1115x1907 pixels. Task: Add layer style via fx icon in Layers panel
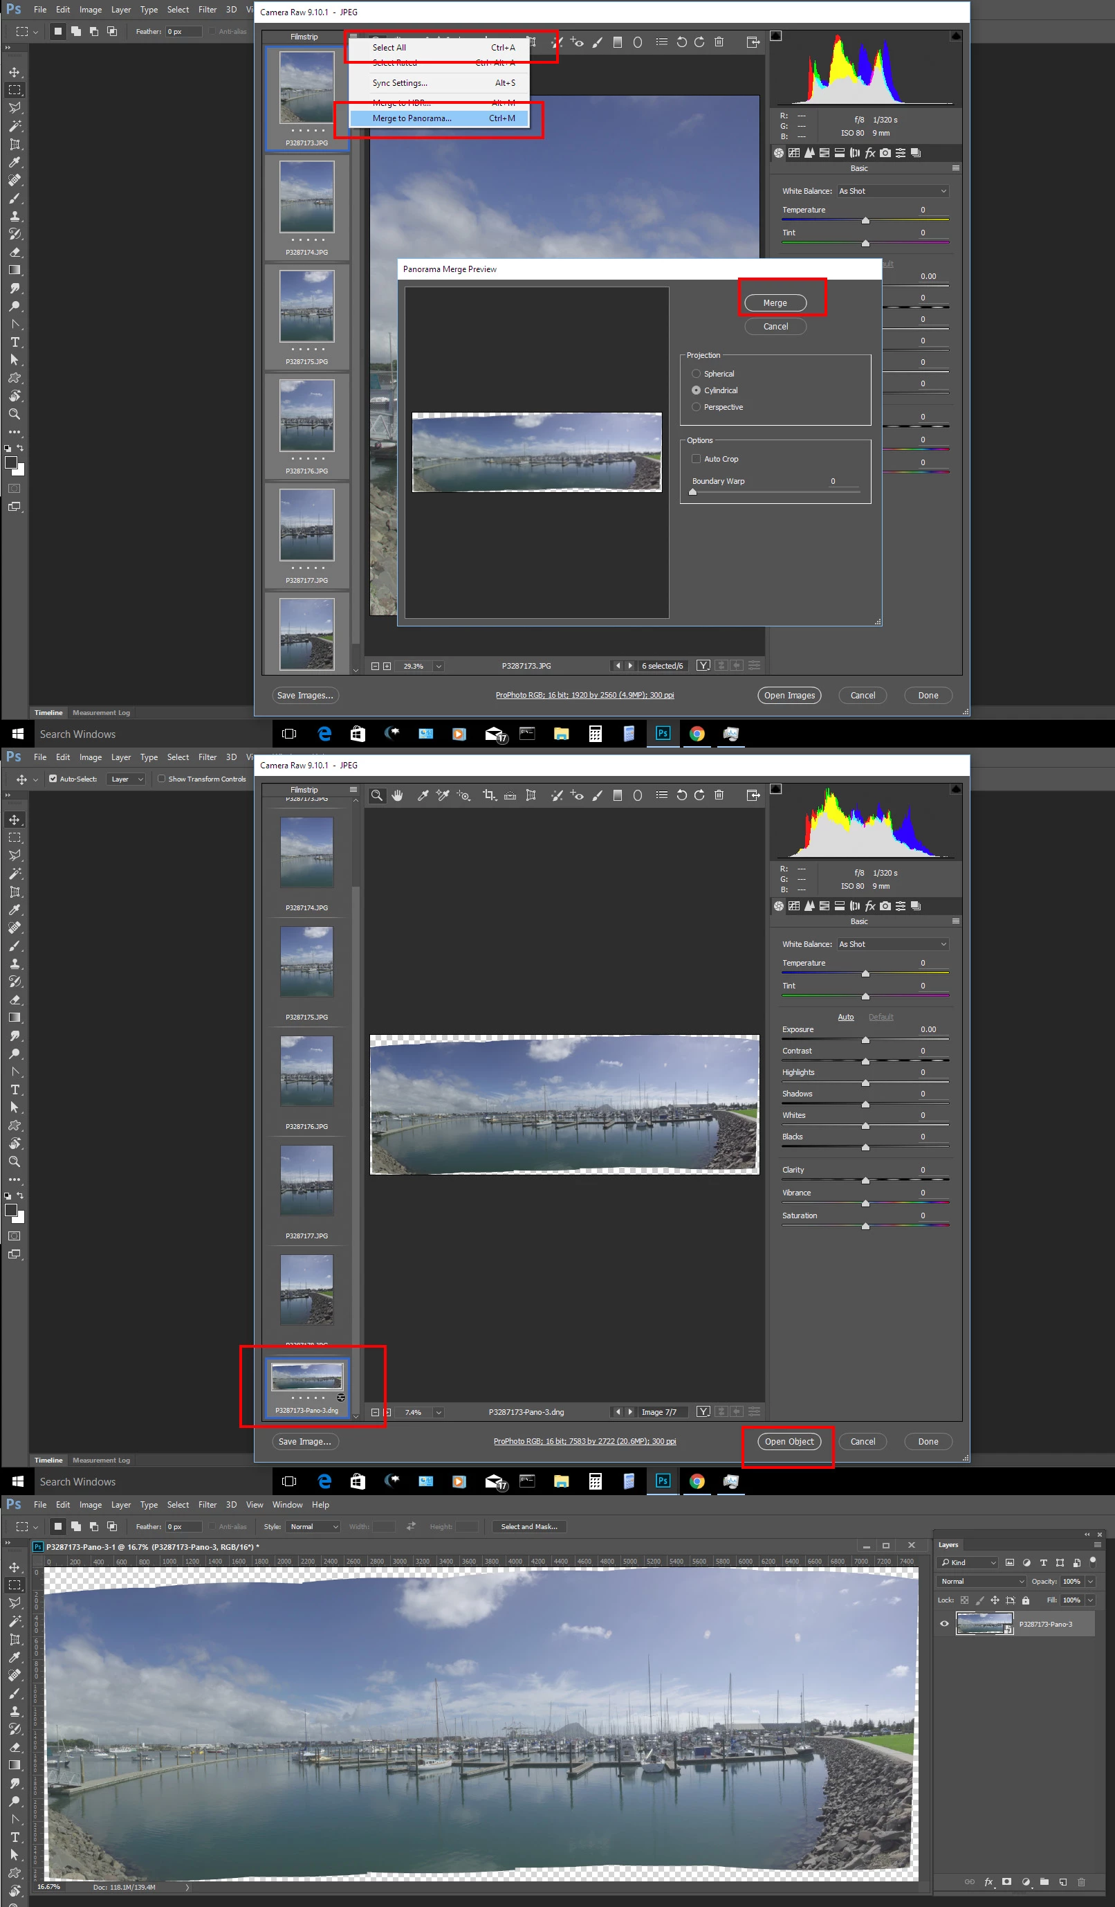click(x=988, y=1881)
